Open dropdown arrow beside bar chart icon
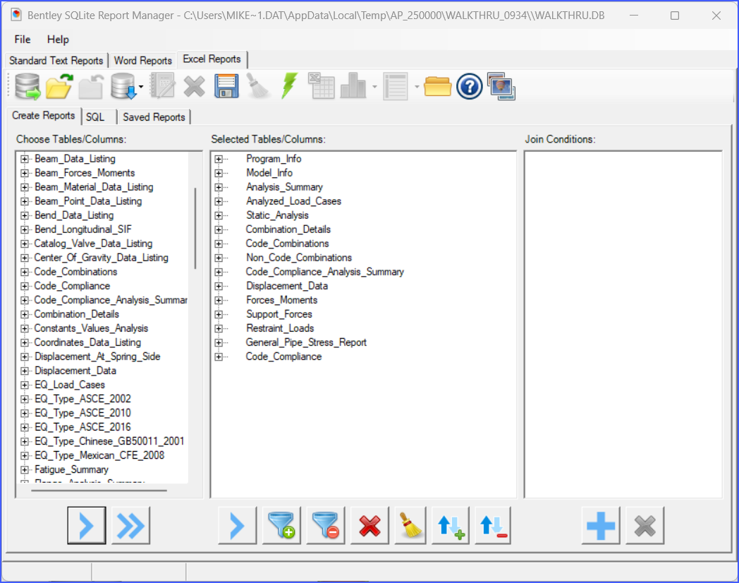This screenshot has width=739, height=583. 374,87
